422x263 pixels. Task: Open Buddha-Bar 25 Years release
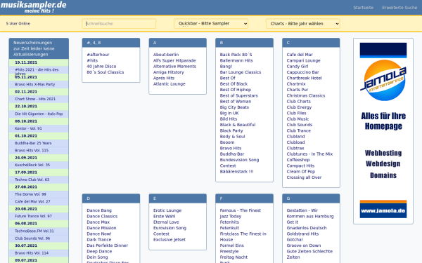33,143
